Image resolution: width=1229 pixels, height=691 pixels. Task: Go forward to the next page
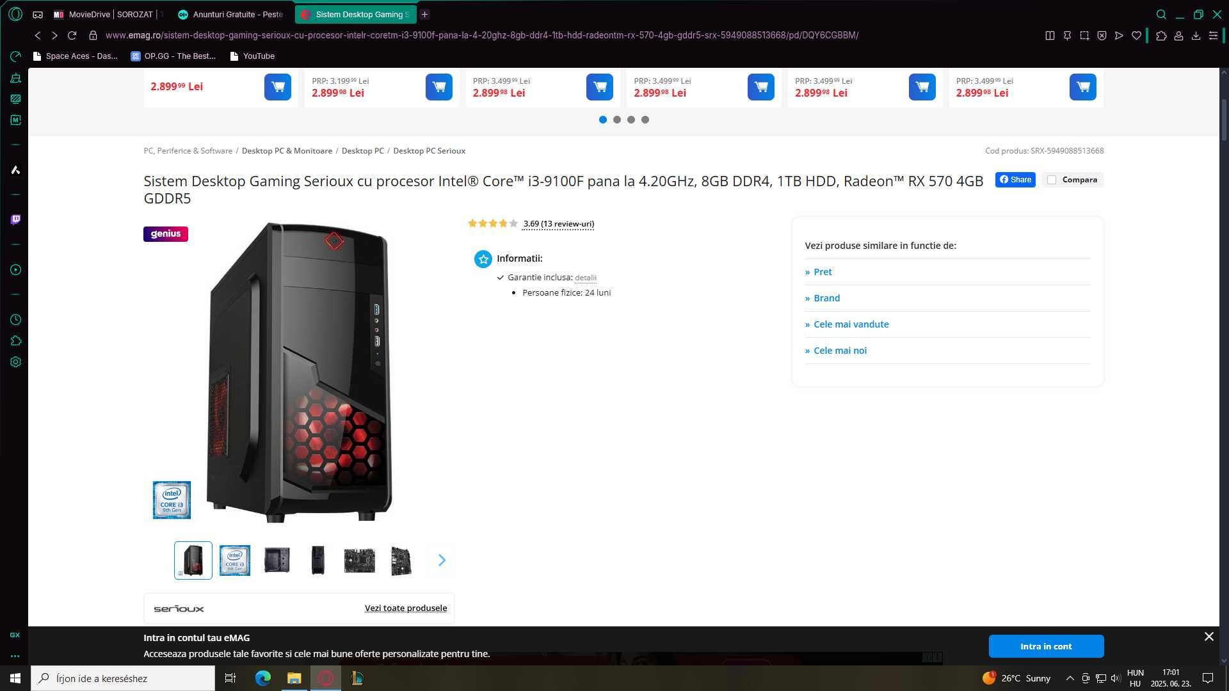pyautogui.click(x=54, y=35)
